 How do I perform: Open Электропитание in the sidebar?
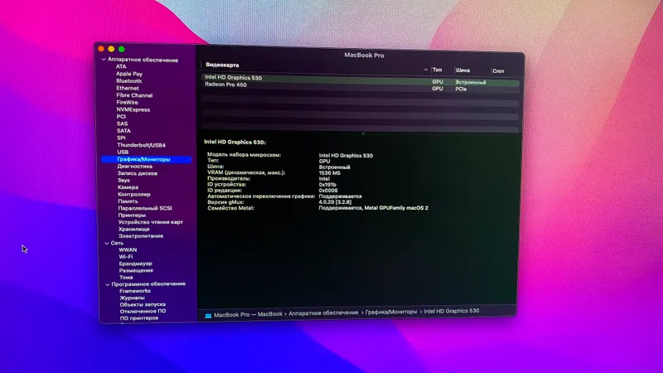[140, 236]
